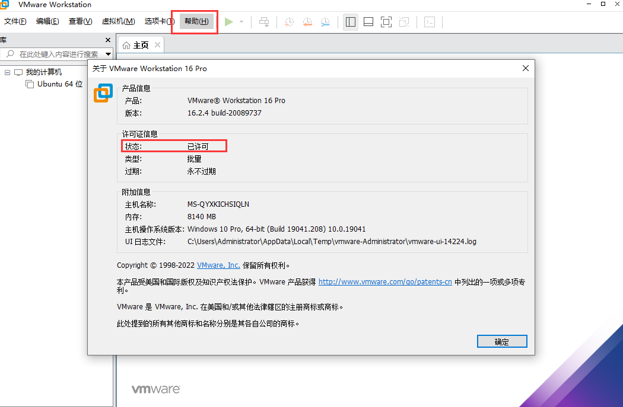Image resolution: width=623 pixels, height=407 pixels.
Task: Take a snapshot of the virtual machine
Action: pos(289,22)
